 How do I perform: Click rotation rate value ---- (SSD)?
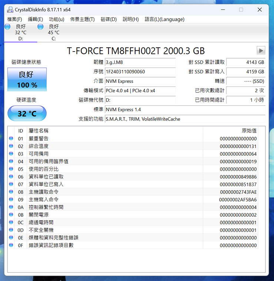coord(246,81)
